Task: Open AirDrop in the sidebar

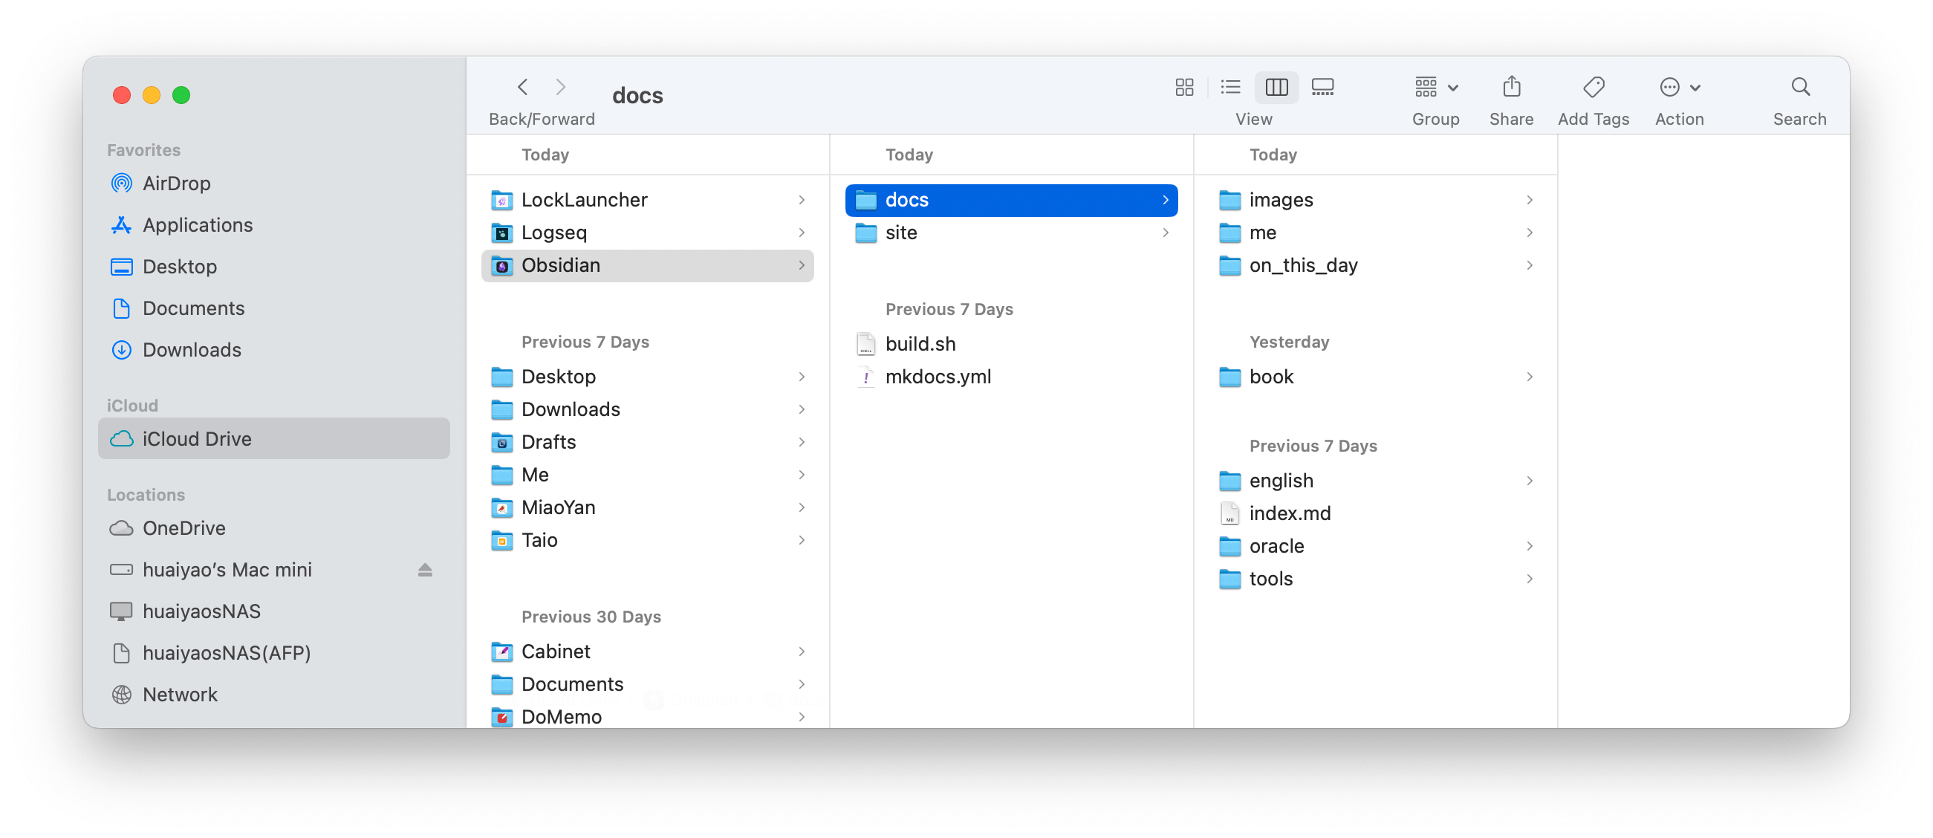Action: [x=274, y=183]
